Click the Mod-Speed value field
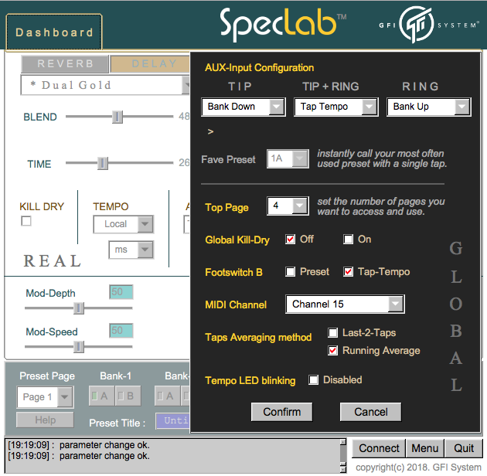The width and height of the screenshot is (487, 476). (x=121, y=331)
